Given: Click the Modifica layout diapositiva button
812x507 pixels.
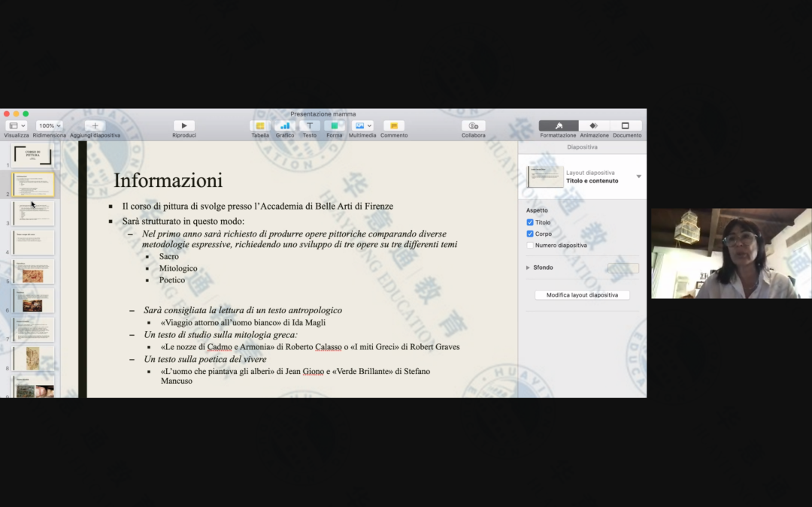Looking at the screenshot, I should point(582,295).
